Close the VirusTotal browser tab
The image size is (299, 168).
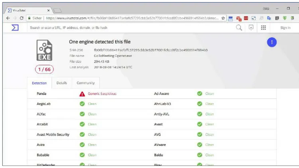click(x=48, y=10)
